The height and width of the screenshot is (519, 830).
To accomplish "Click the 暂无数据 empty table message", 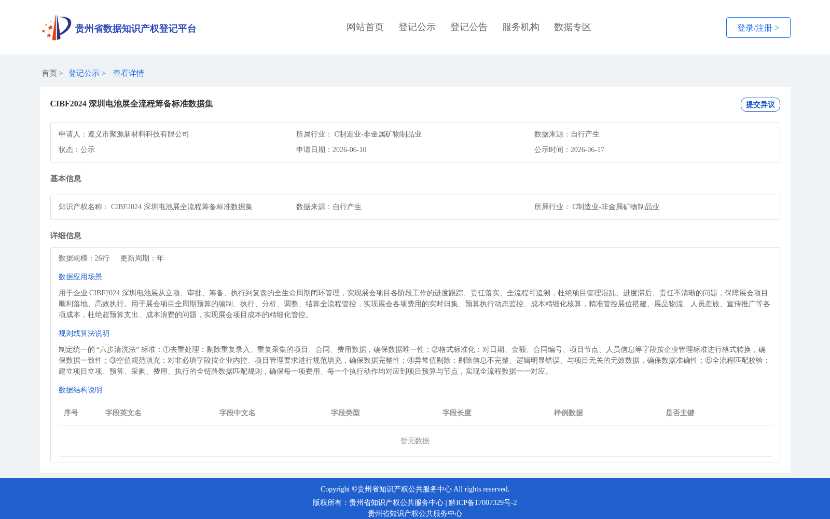I will click(x=415, y=441).
